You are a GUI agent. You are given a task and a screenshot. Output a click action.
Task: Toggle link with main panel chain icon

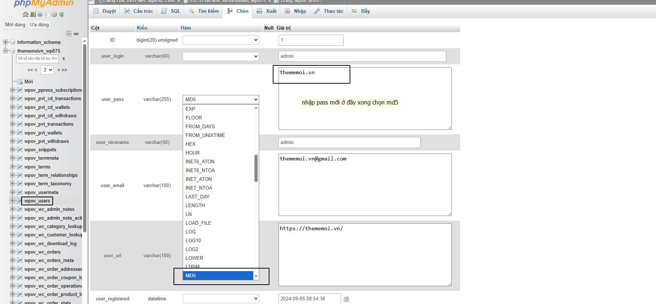point(76,34)
